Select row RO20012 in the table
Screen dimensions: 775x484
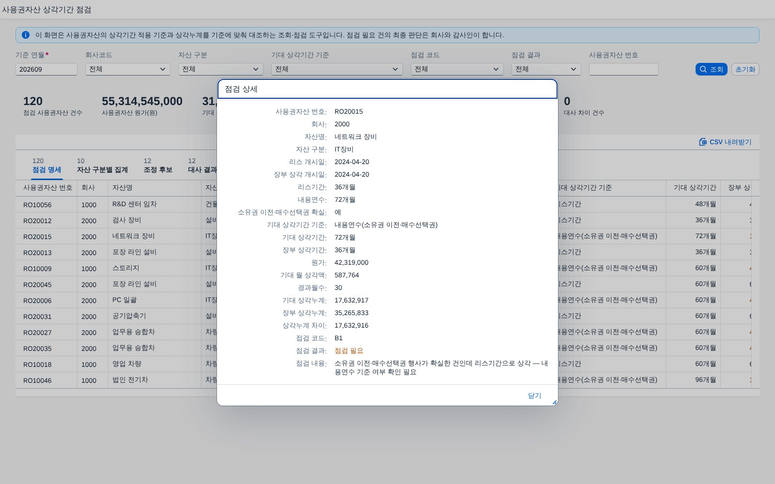pos(116,220)
